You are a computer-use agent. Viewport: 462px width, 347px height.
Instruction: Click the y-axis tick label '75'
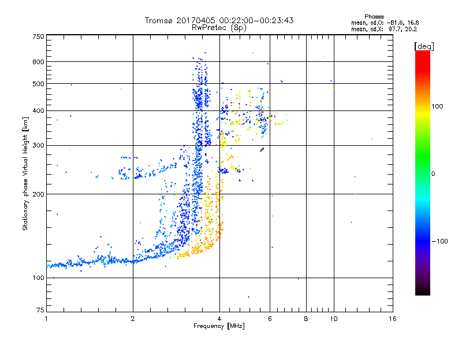[40, 310]
